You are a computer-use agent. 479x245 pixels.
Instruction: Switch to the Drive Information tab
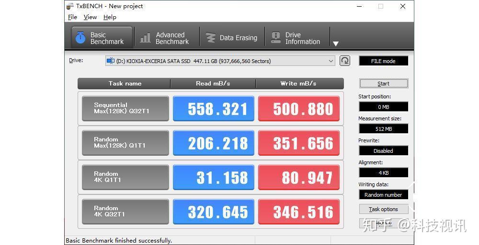[x=297, y=38]
